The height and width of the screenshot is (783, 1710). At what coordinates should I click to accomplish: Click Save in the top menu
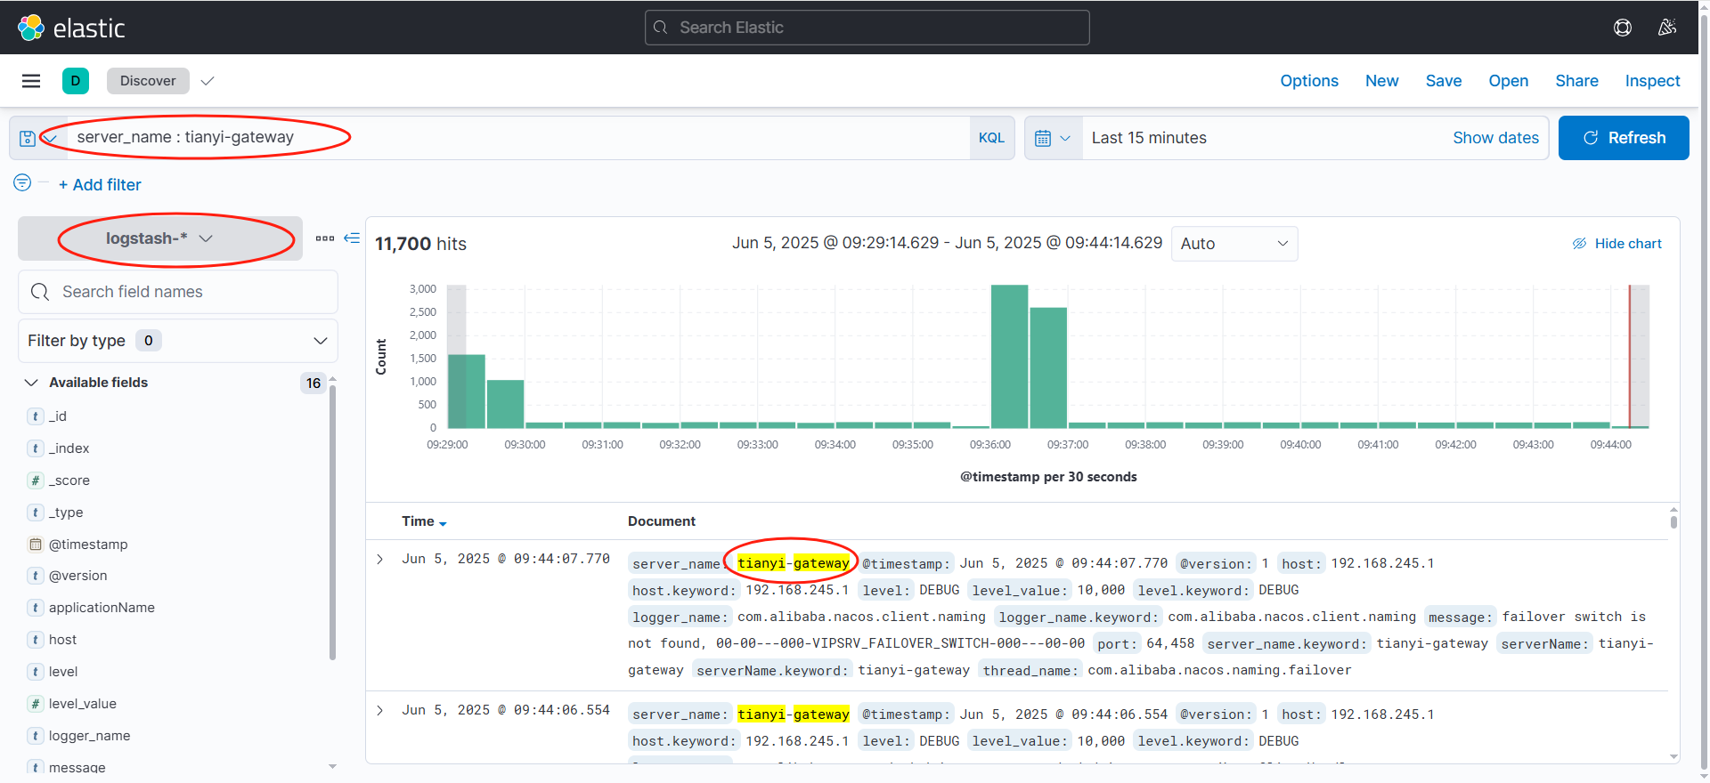click(1444, 81)
